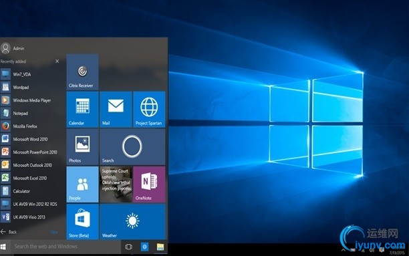Launch the Project Spartan tile

pos(149,110)
